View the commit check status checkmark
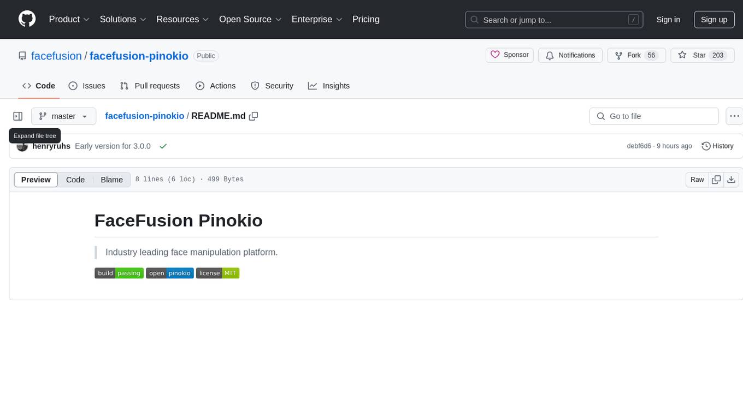This screenshot has height=417, width=743. coord(163,146)
